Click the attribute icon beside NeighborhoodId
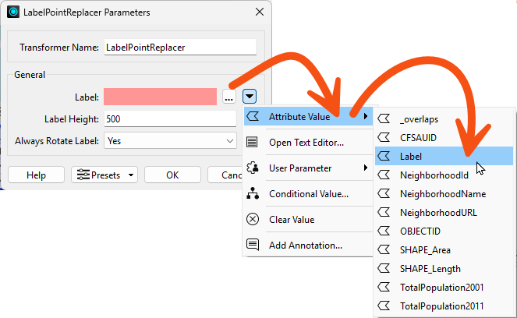This screenshot has height=318, width=517. (384, 175)
